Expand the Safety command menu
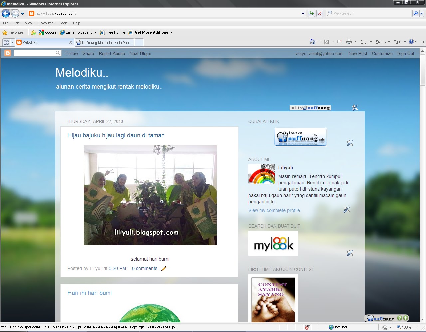 [x=383, y=42]
